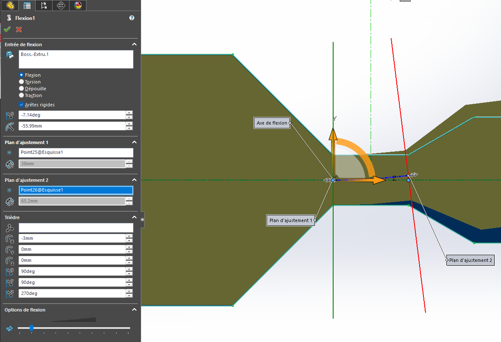This screenshot has width=501, height=342.
Task: Click the Axe de flexion callout label
Action: (272, 123)
